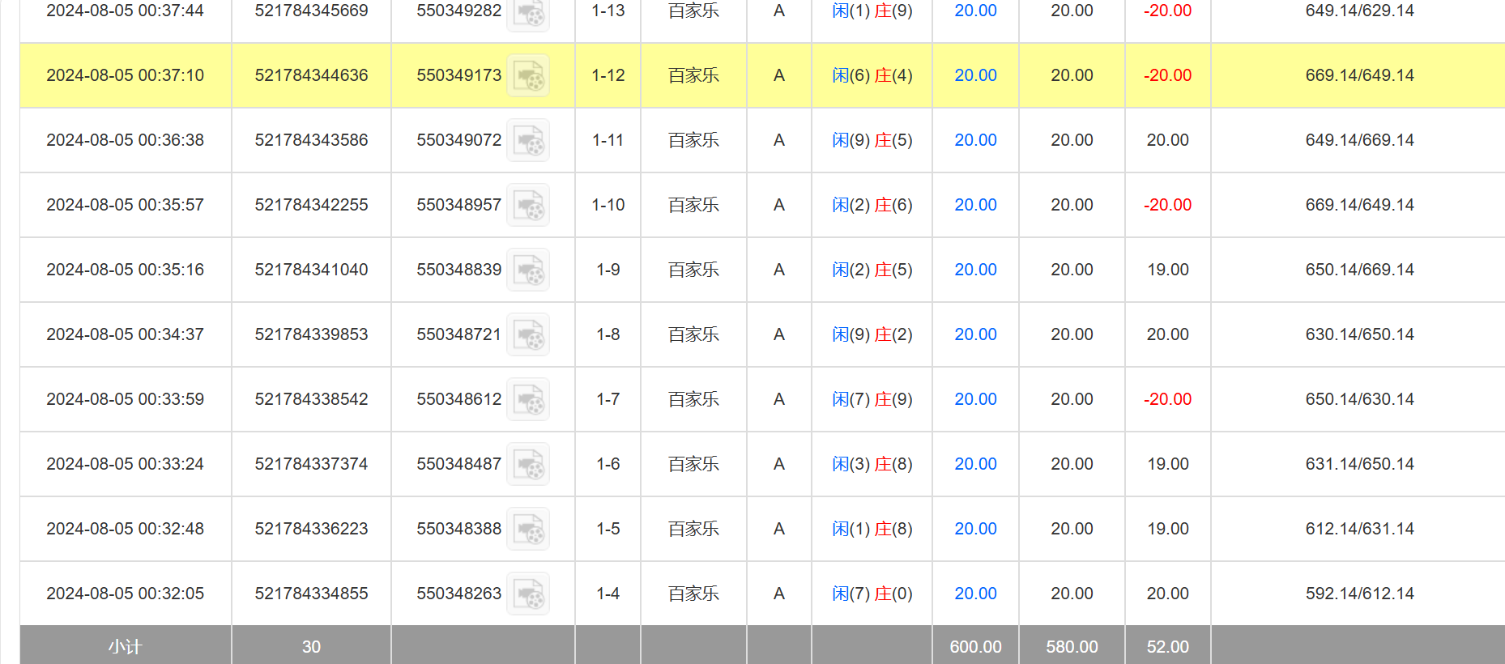Open video replay for game 550349173
Image resolution: width=1505 pixels, height=664 pixels.
point(528,75)
